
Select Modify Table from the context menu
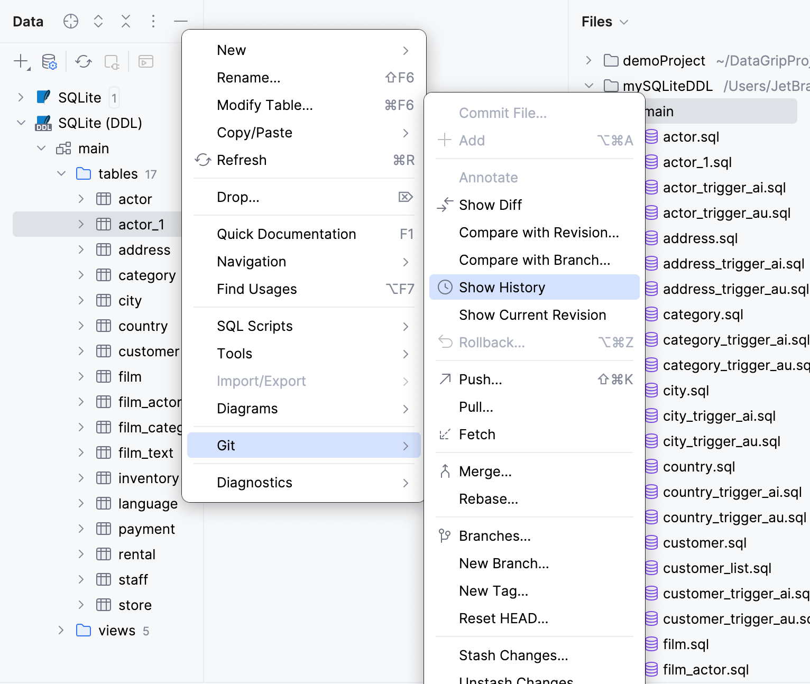pyautogui.click(x=264, y=105)
